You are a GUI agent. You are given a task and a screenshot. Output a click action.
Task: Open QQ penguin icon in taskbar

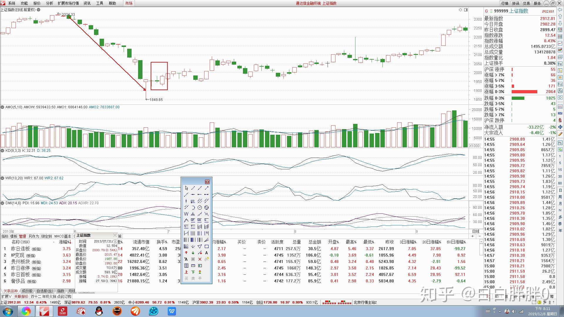99,311
